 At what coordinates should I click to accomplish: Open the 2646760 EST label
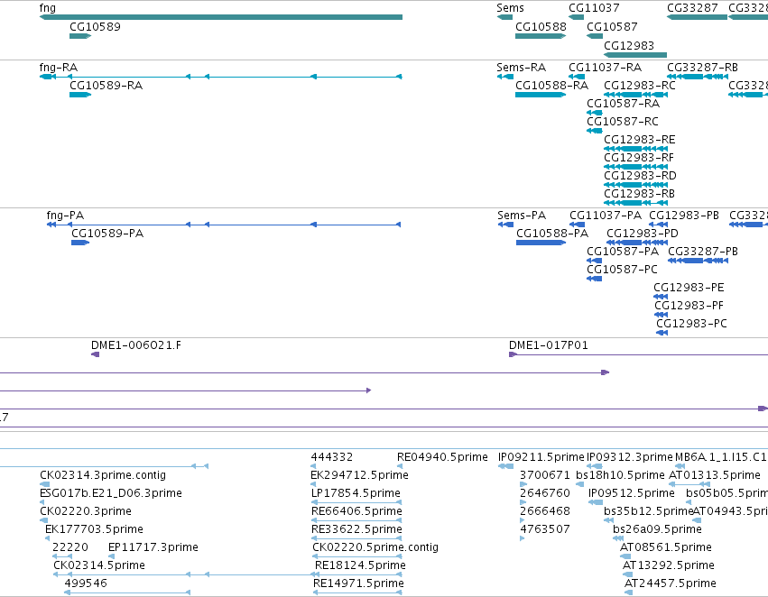(545, 493)
